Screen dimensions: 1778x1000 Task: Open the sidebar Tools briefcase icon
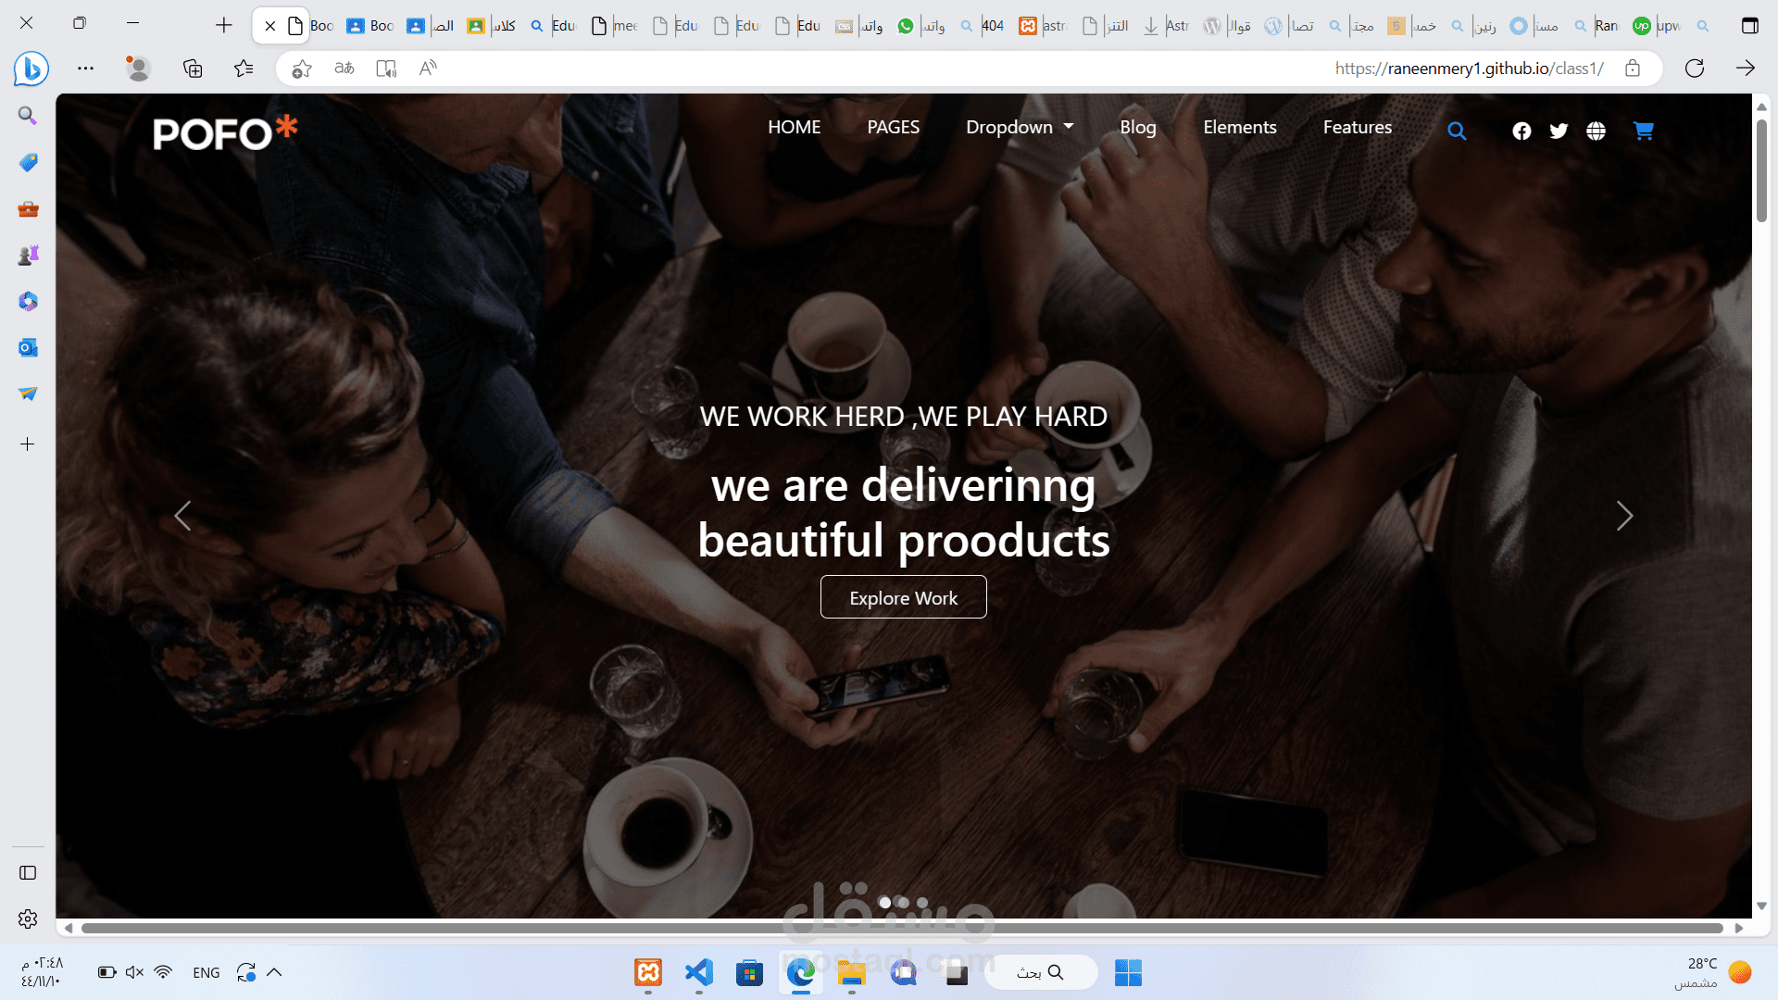pyautogui.click(x=28, y=208)
